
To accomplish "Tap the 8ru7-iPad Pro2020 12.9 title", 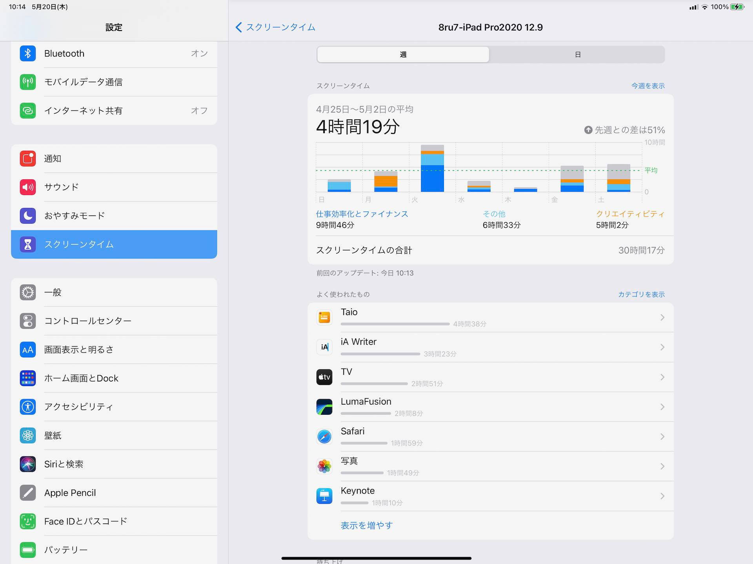I will click(x=490, y=27).
